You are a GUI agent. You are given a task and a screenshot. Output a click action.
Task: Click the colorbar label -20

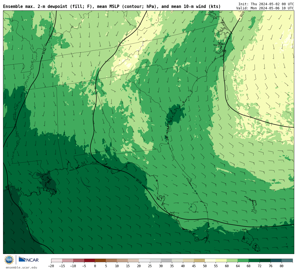(x=51, y=266)
